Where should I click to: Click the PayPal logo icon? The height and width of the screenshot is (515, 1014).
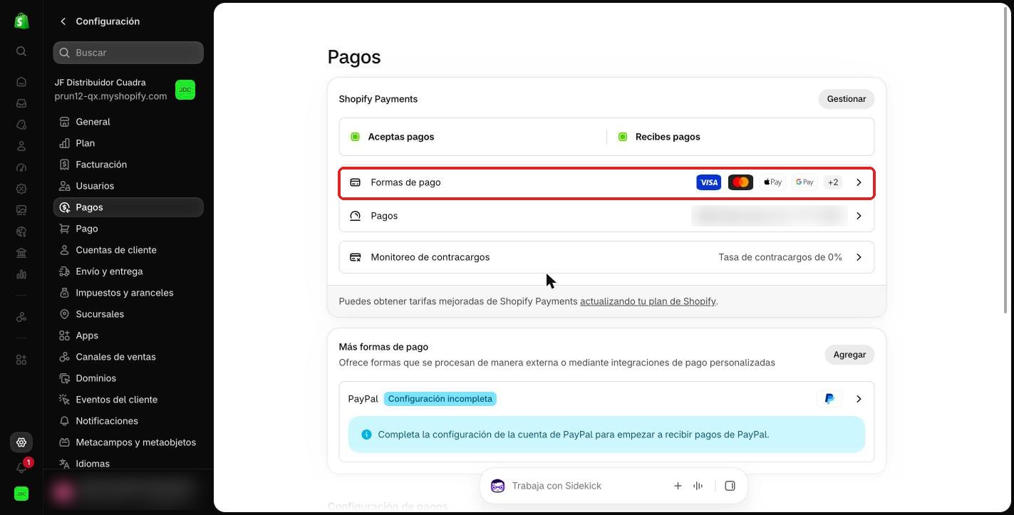(x=829, y=399)
